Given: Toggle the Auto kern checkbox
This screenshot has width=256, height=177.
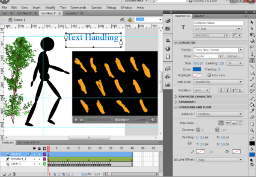Looking at the screenshot, I should coord(209,75).
